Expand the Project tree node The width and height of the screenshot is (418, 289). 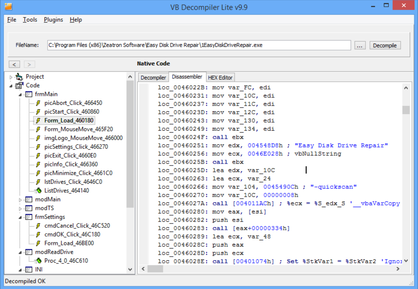(11, 77)
